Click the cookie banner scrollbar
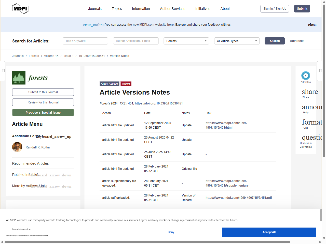The width and height of the screenshot is (326, 244). [x=321, y=215]
